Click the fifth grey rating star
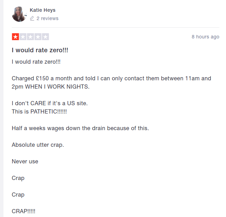Viewport: 226px width, 217px height. pyautogui.click(x=45, y=37)
